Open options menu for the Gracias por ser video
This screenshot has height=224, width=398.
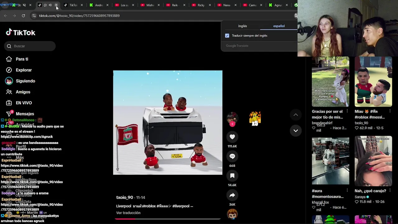[347, 111]
